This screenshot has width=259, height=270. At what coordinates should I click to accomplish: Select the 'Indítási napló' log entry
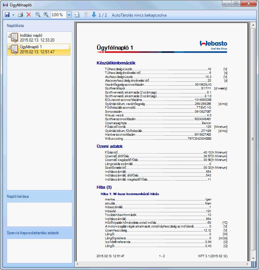pos(40,37)
